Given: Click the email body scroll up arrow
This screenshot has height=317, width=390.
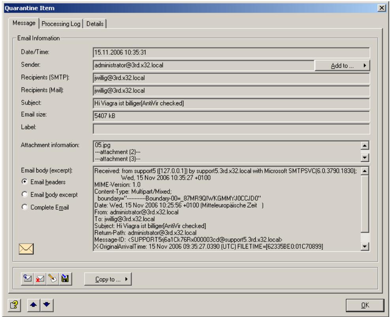Looking at the screenshot, I should tap(365, 171).
